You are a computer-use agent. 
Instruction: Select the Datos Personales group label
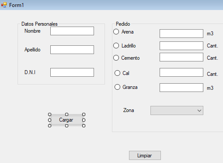39,24
